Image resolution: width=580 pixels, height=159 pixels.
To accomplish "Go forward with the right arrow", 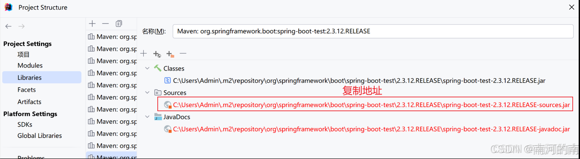I will [21, 26].
